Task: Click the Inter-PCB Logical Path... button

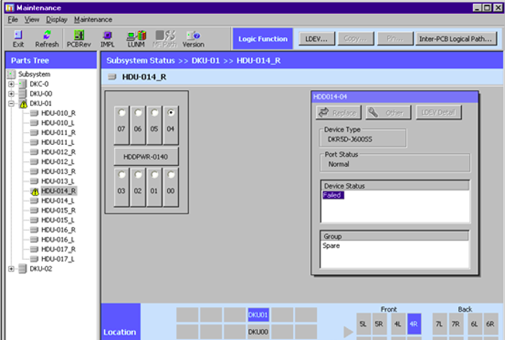Action: click(456, 39)
